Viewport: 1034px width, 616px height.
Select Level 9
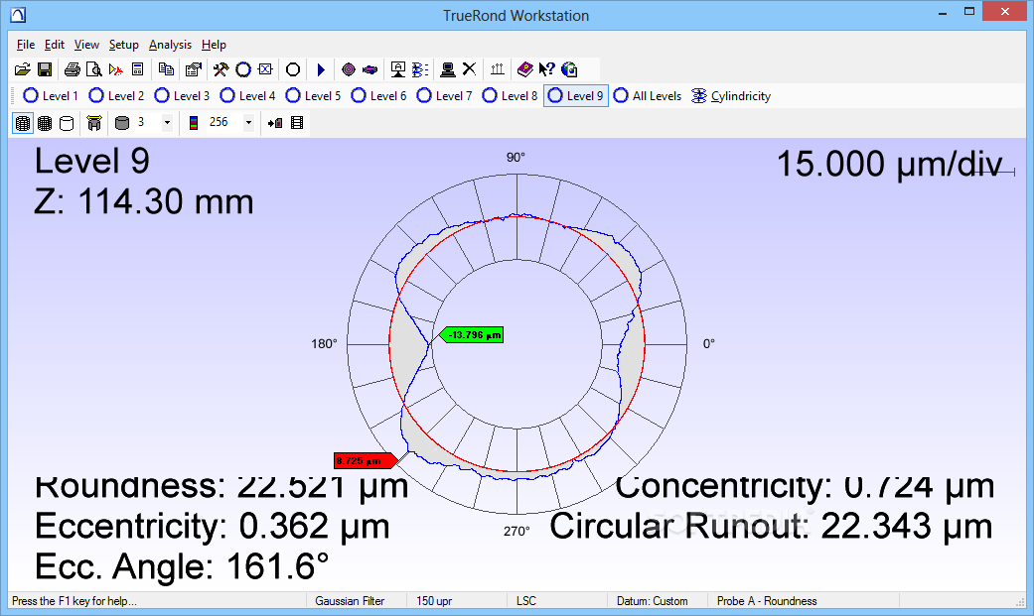click(x=576, y=95)
